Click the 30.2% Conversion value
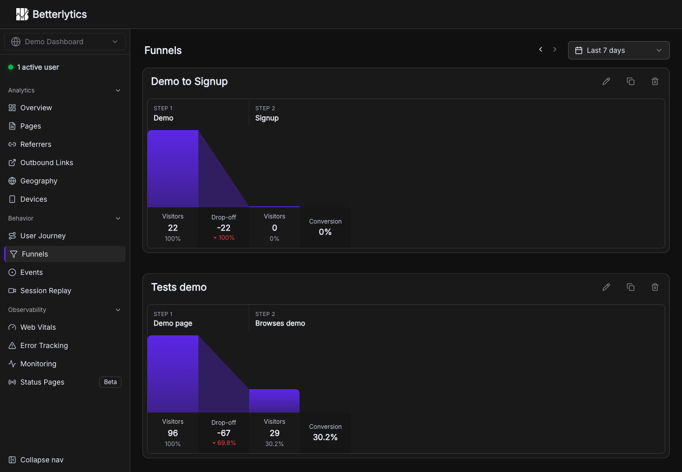 tap(325, 437)
